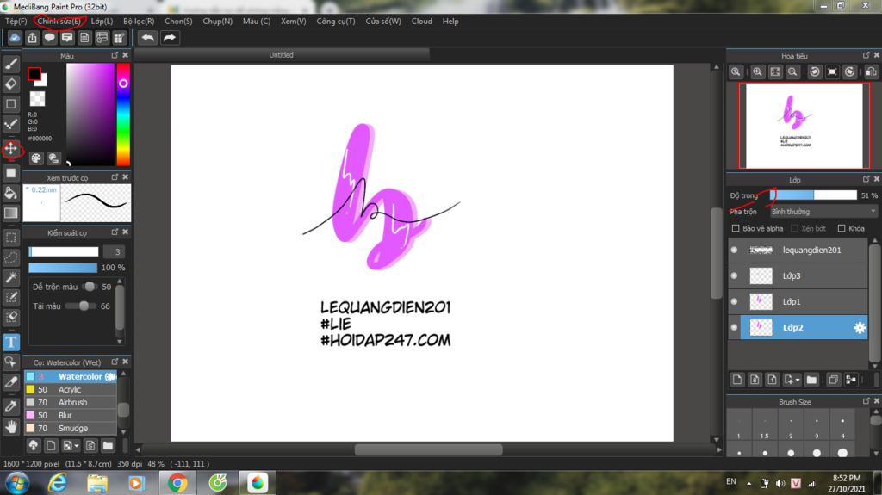Image resolution: width=882 pixels, height=495 pixels.
Task: Enable Khóa lock checkbox
Action: [842, 228]
